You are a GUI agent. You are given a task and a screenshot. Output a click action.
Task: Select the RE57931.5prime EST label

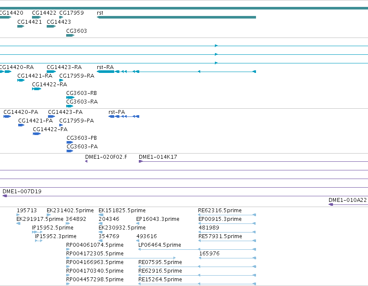click(x=221, y=237)
